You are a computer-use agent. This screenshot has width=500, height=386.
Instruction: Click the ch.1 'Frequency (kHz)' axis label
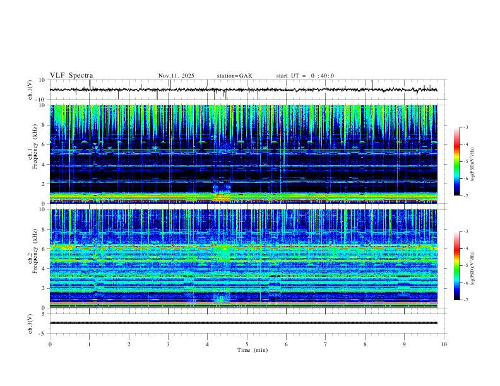coord(35,146)
